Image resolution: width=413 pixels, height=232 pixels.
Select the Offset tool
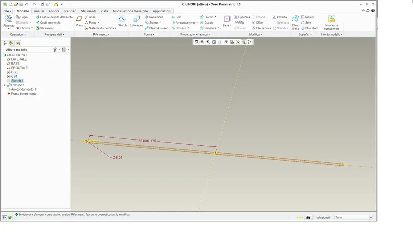pyautogui.click(x=257, y=22)
